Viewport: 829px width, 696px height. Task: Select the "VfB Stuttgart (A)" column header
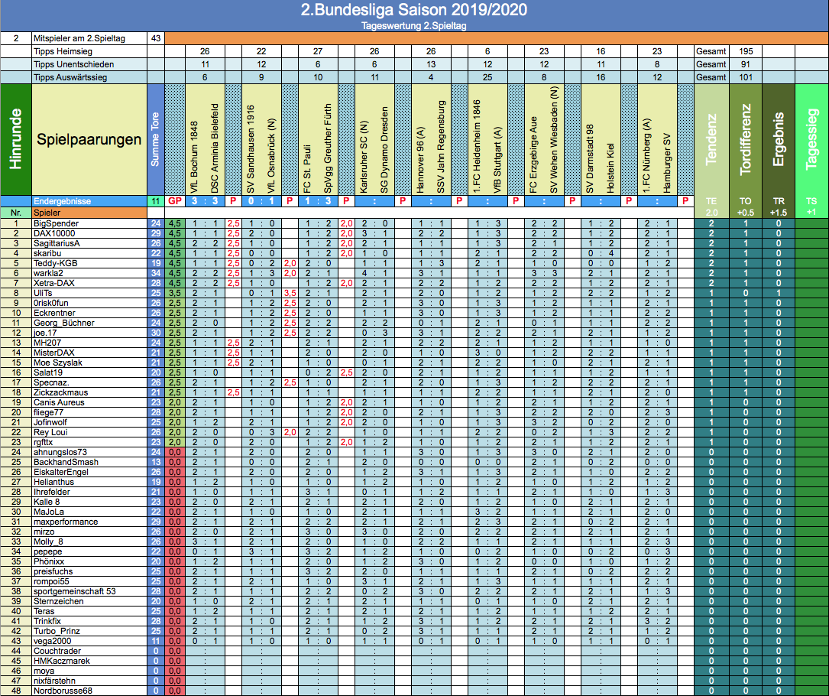coord(497,161)
